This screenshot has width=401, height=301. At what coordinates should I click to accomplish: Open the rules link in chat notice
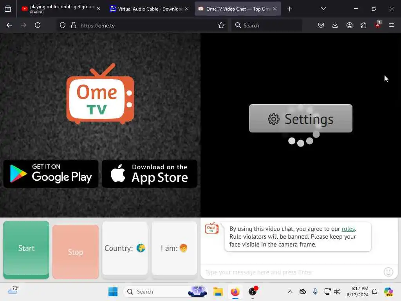(x=348, y=229)
